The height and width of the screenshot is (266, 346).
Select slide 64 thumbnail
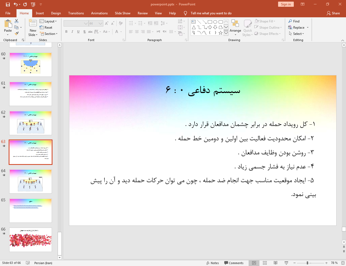31,181
